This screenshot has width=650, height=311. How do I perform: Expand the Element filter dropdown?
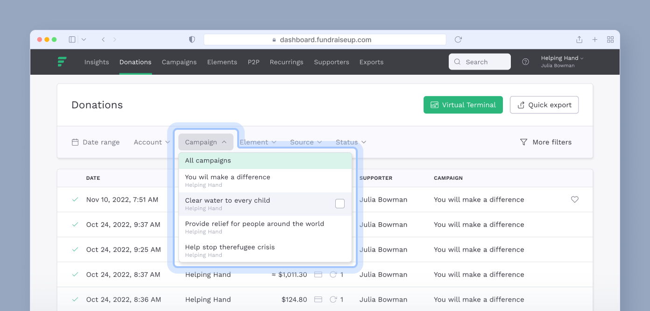point(258,142)
